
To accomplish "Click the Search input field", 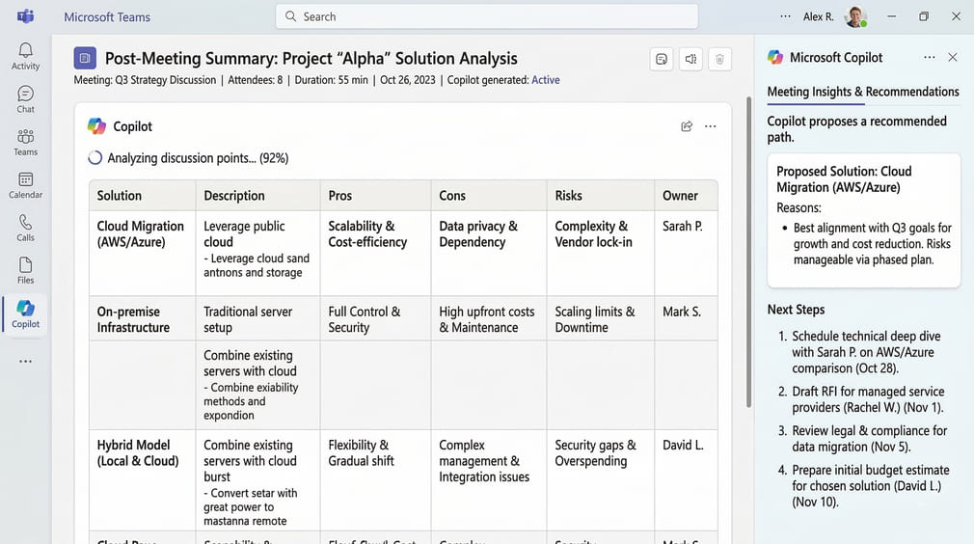I will (487, 16).
